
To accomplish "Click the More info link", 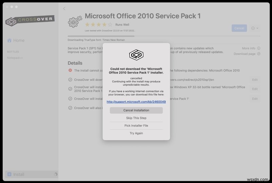I will [x=249, y=48].
